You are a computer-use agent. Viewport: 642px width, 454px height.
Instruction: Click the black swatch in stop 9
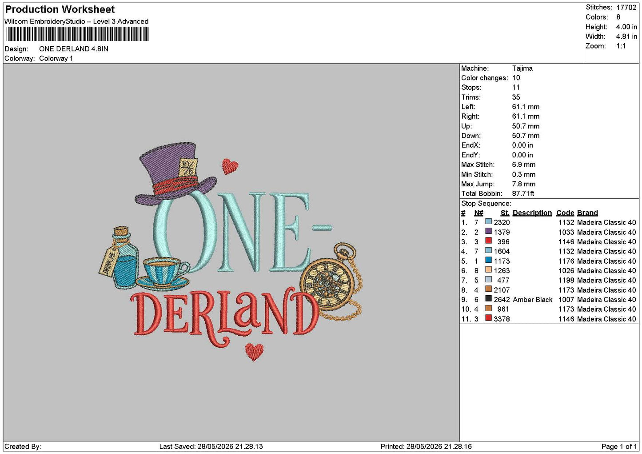click(x=488, y=299)
